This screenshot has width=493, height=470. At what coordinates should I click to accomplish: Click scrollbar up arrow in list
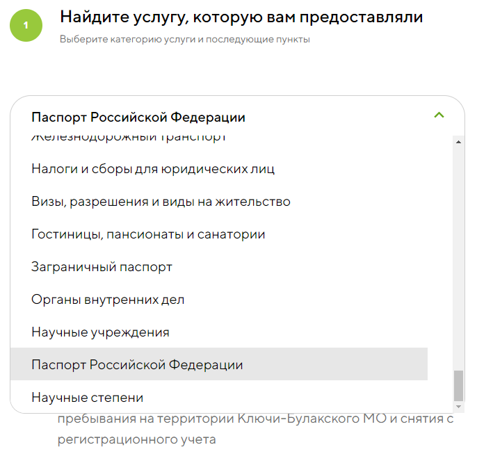coord(458,142)
